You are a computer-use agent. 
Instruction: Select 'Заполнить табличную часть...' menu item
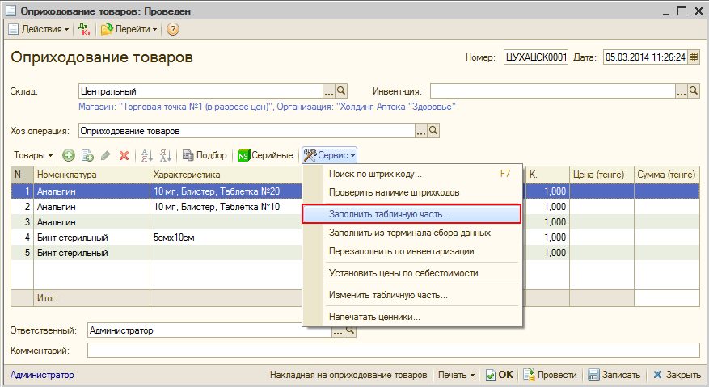(x=390, y=215)
